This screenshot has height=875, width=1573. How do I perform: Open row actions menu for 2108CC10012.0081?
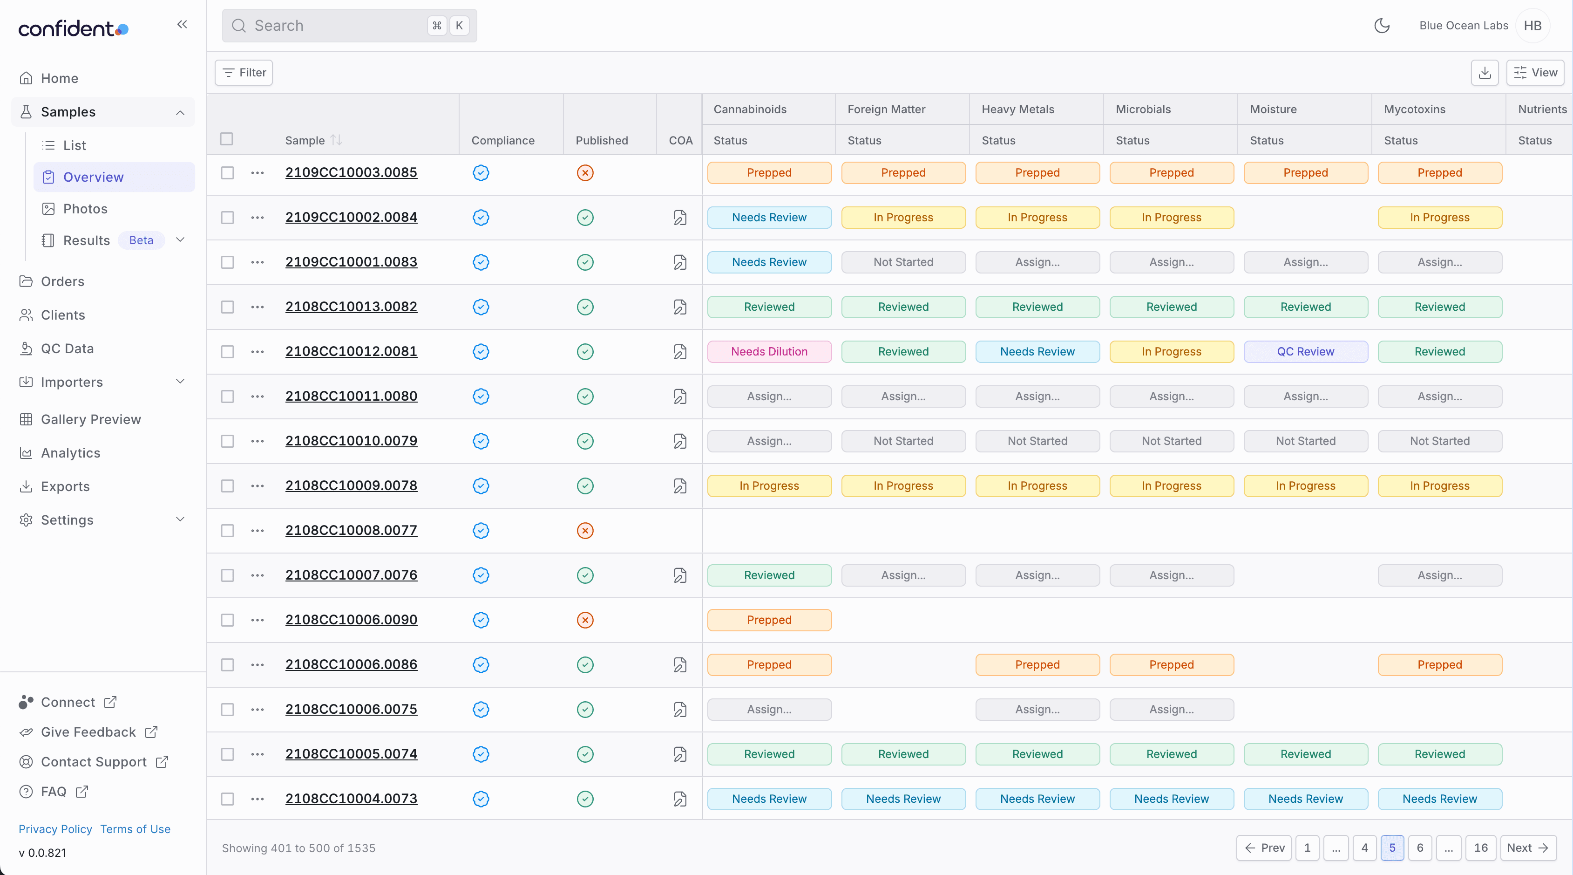[258, 352]
